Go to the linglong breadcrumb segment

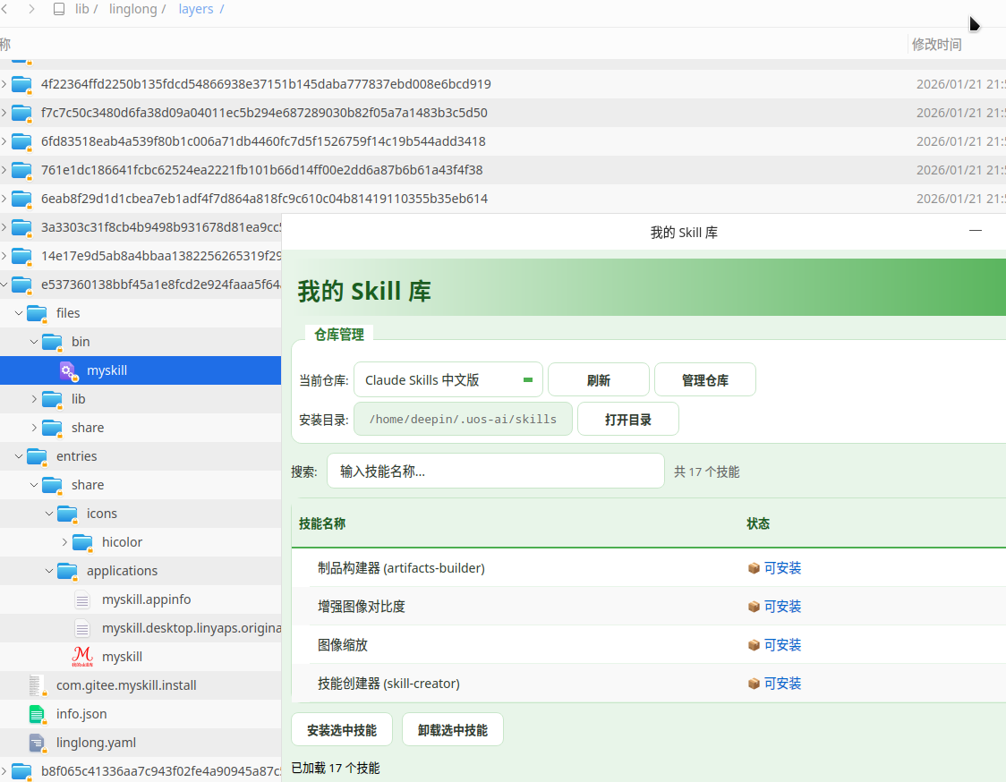[x=132, y=9]
